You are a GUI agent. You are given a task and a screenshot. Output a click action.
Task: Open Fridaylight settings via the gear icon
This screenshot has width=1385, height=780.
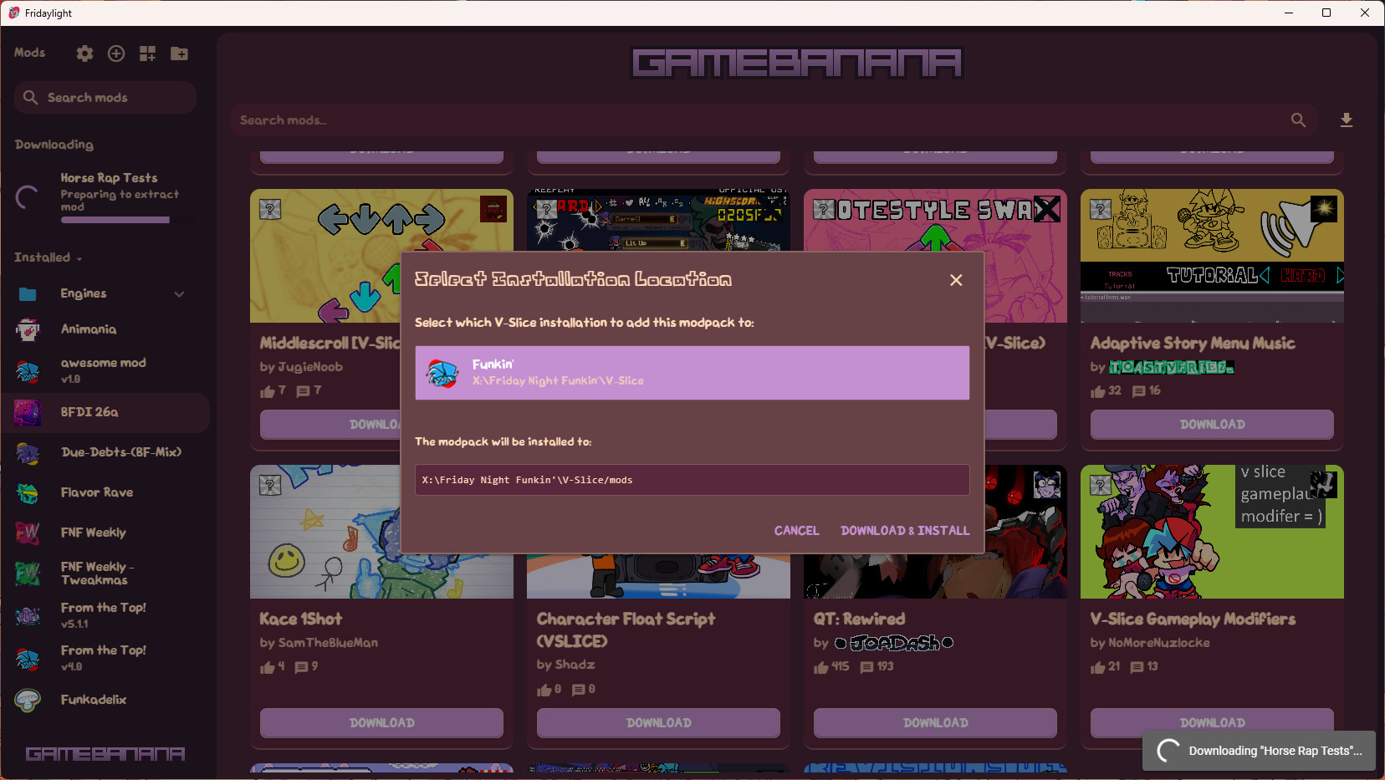coord(84,53)
